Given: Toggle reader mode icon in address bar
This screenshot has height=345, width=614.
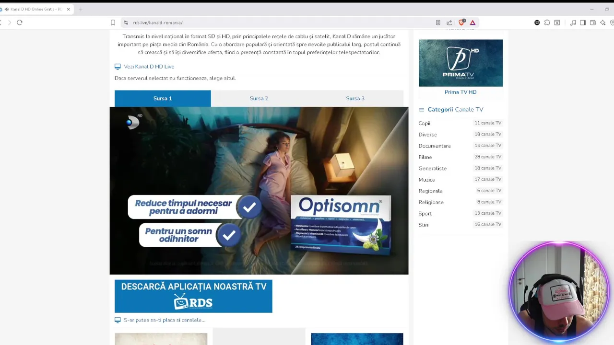Looking at the screenshot, I should pos(438,23).
